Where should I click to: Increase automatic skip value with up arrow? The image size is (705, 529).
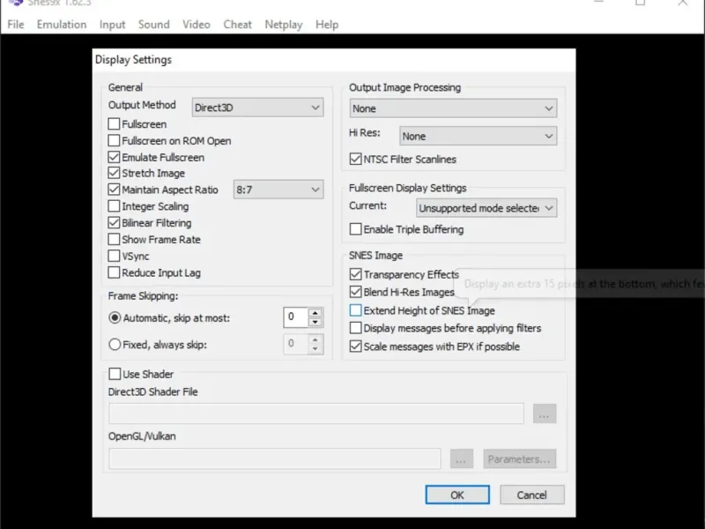pyautogui.click(x=315, y=313)
